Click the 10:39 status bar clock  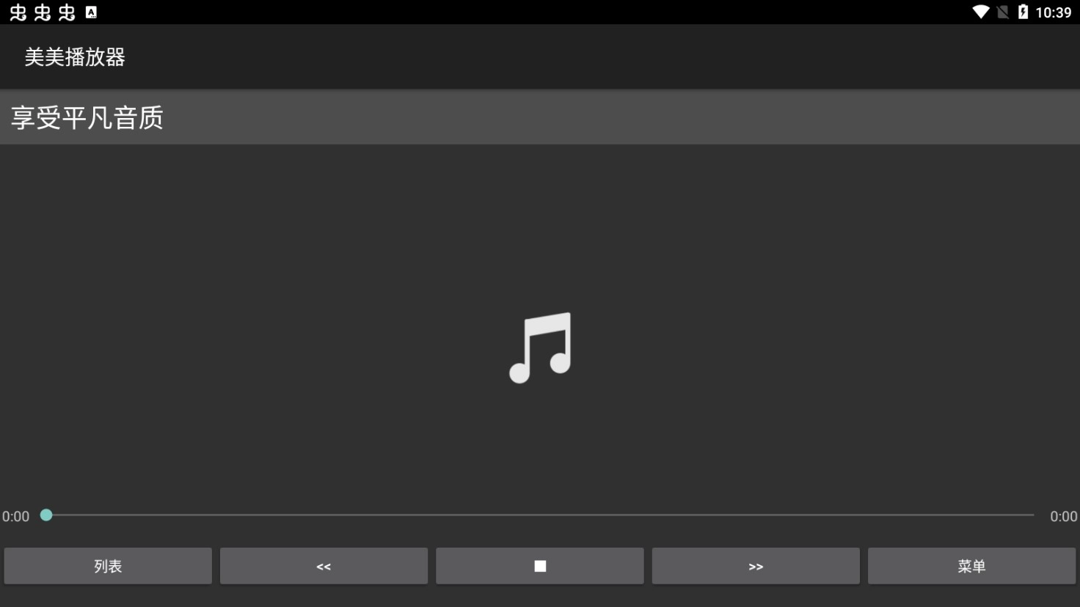click(x=1054, y=12)
